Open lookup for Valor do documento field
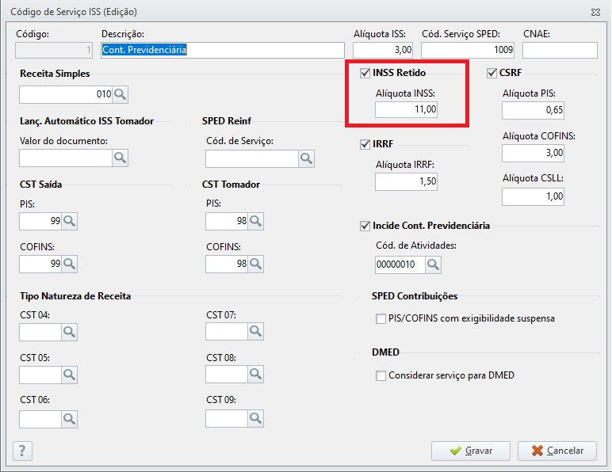 tap(120, 158)
